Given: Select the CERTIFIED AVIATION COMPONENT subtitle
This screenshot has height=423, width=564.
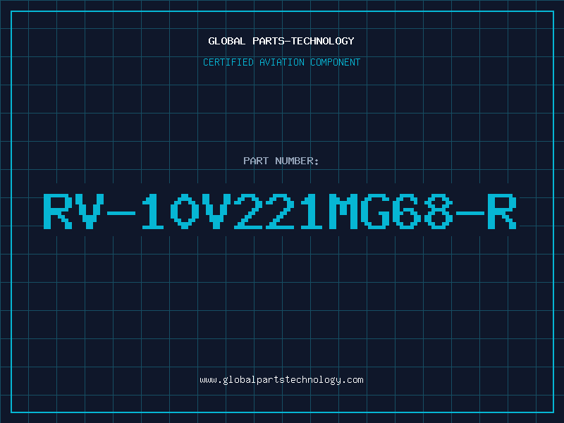Looking at the screenshot, I should coord(281,62).
